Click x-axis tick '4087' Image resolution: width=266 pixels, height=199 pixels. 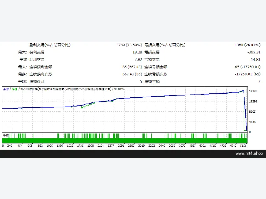click(192, 146)
